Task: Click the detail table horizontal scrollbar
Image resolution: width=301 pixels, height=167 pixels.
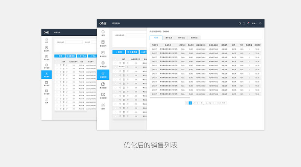Action: 170,98
